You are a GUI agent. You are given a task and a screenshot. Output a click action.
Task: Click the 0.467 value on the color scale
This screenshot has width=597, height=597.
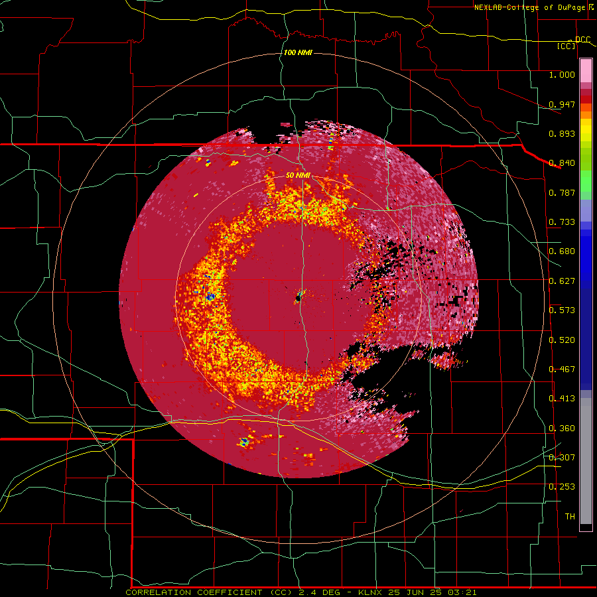click(x=562, y=369)
